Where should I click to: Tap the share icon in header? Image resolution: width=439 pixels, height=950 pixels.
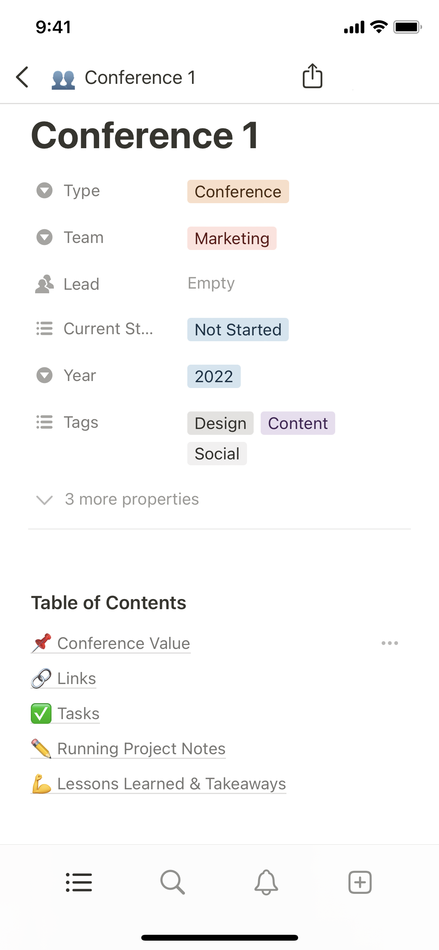pyautogui.click(x=312, y=76)
